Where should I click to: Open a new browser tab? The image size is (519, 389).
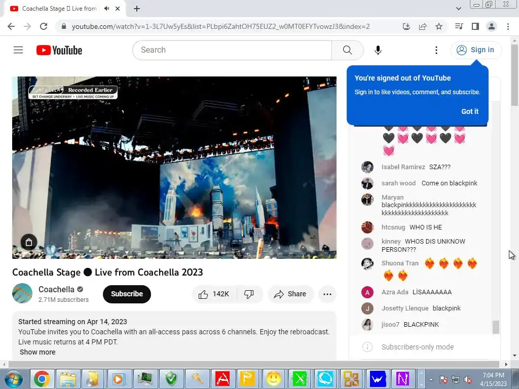(x=137, y=9)
